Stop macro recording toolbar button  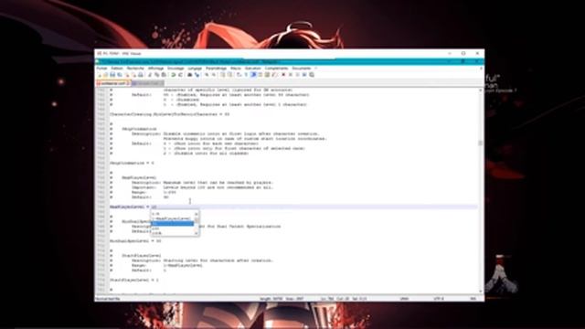(291, 75)
